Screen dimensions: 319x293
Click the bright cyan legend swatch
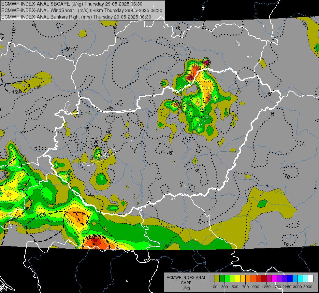click(x=300, y=278)
